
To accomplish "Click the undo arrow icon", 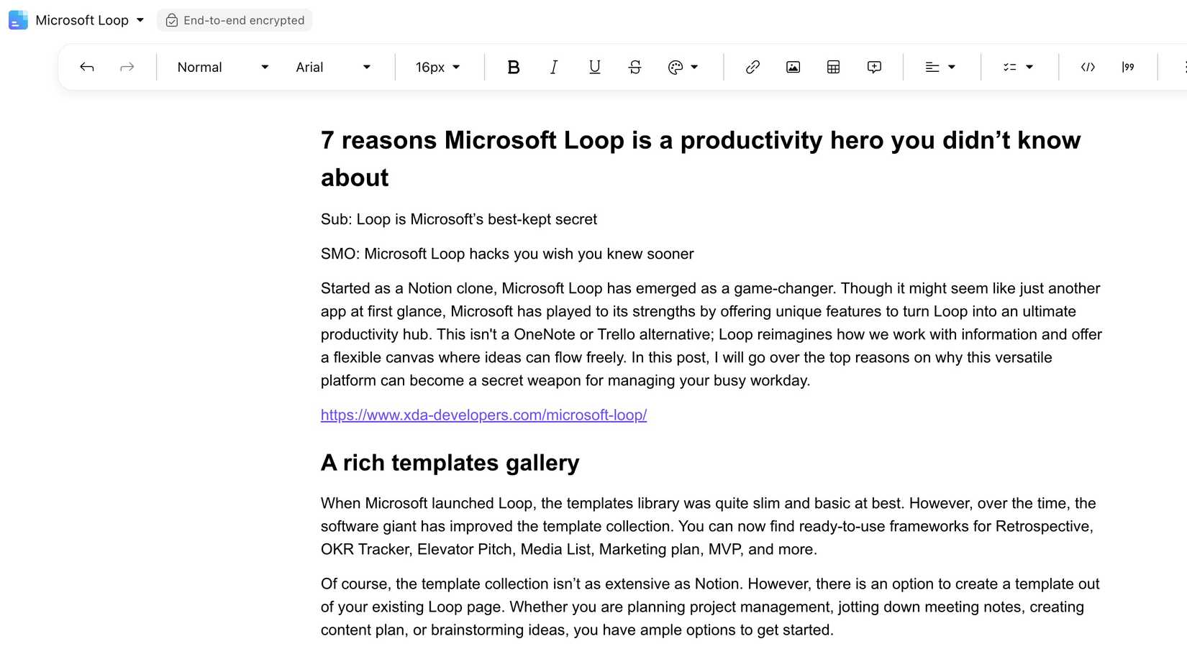I will pyautogui.click(x=87, y=67).
